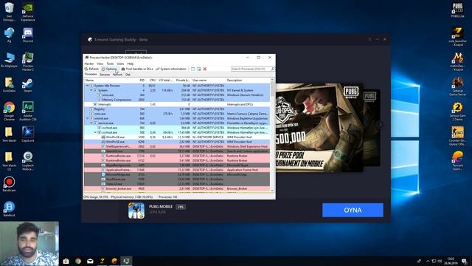472x266 pixels.
Task: Collapse the System Idle Process tree node
Action: click(x=87, y=86)
